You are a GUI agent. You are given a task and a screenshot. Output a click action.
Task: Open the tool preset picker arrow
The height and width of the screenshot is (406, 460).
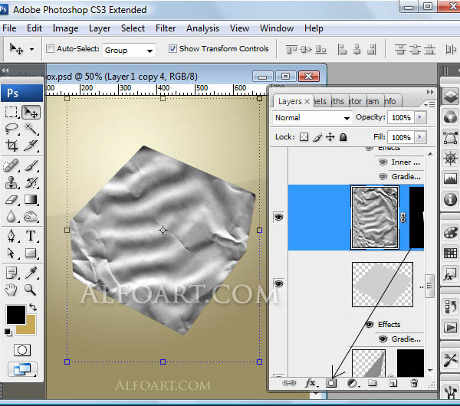click(x=31, y=49)
